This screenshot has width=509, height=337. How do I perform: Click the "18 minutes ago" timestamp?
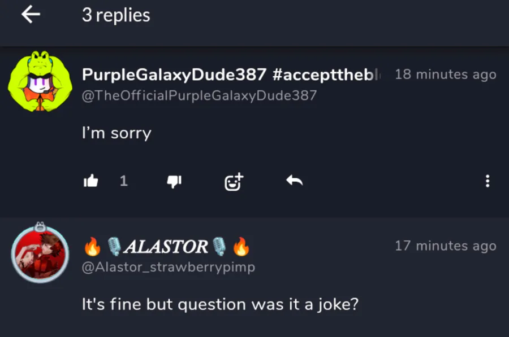point(445,75)
